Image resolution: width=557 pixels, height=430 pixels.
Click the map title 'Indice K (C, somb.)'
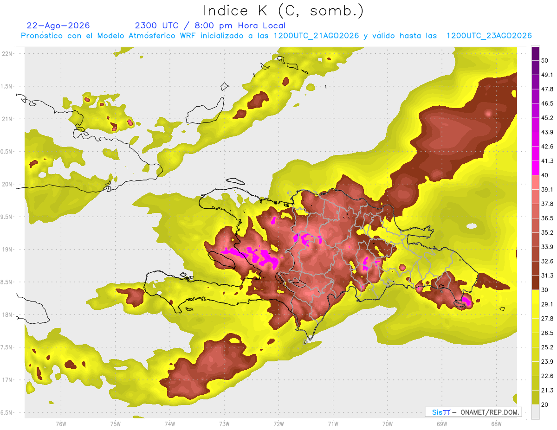284,11
